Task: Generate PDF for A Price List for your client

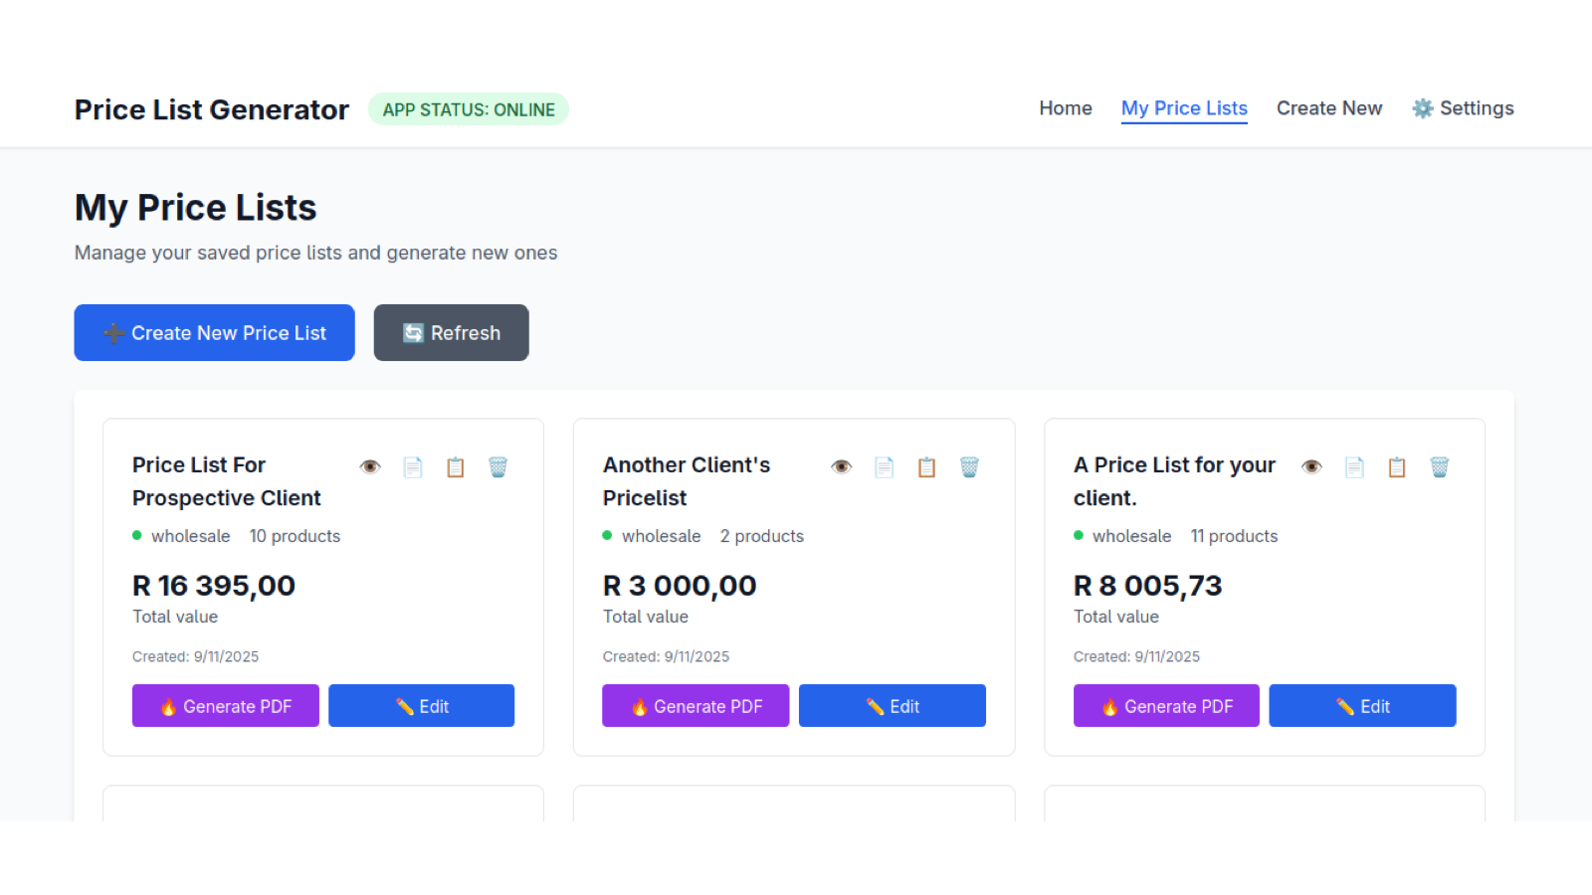Action: coord(1166,706)
